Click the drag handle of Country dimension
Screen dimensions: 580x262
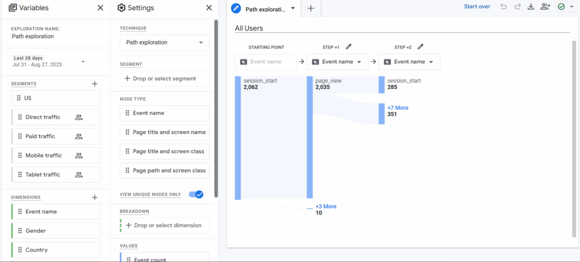[x=20, y=250]
